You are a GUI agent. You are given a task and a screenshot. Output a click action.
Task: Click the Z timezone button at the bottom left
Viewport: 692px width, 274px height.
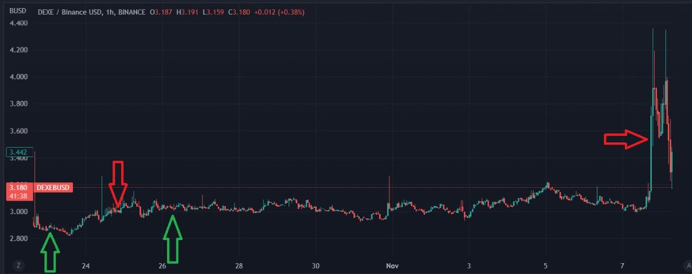20,265
